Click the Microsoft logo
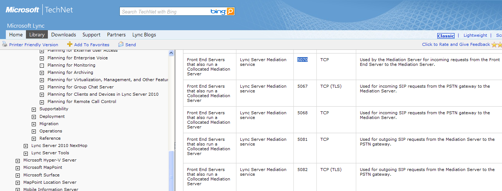 pyautogui.click(x=22, y=10)
